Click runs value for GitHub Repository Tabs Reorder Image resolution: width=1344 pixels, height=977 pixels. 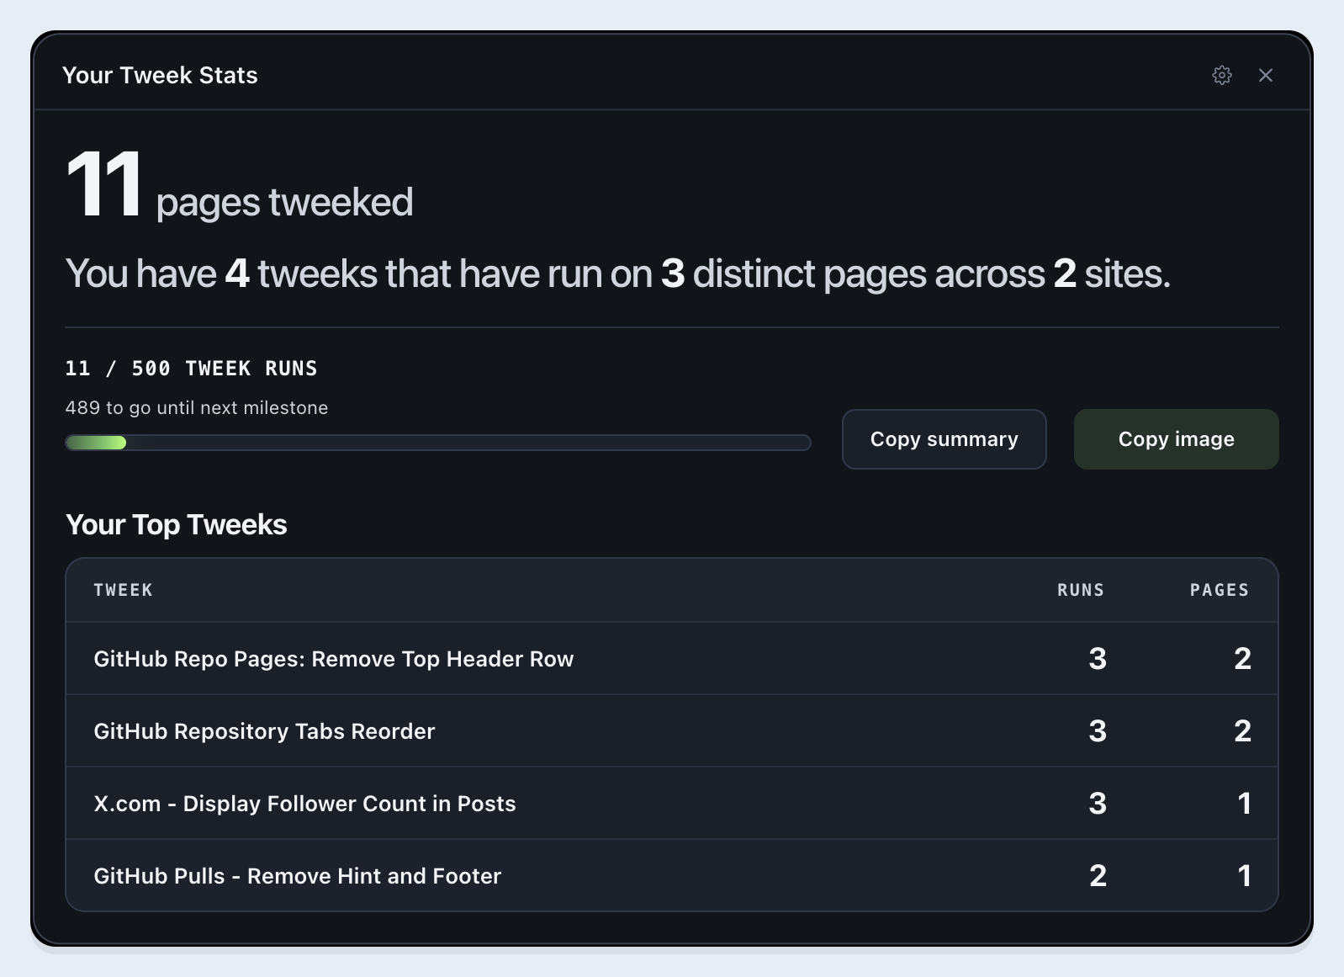coord(1098,731)
